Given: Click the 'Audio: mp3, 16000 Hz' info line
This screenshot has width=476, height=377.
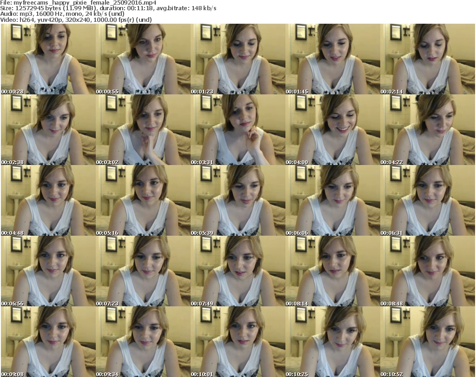Looking at the screenshot, I should pyautogui.click(x=62, y=14).
